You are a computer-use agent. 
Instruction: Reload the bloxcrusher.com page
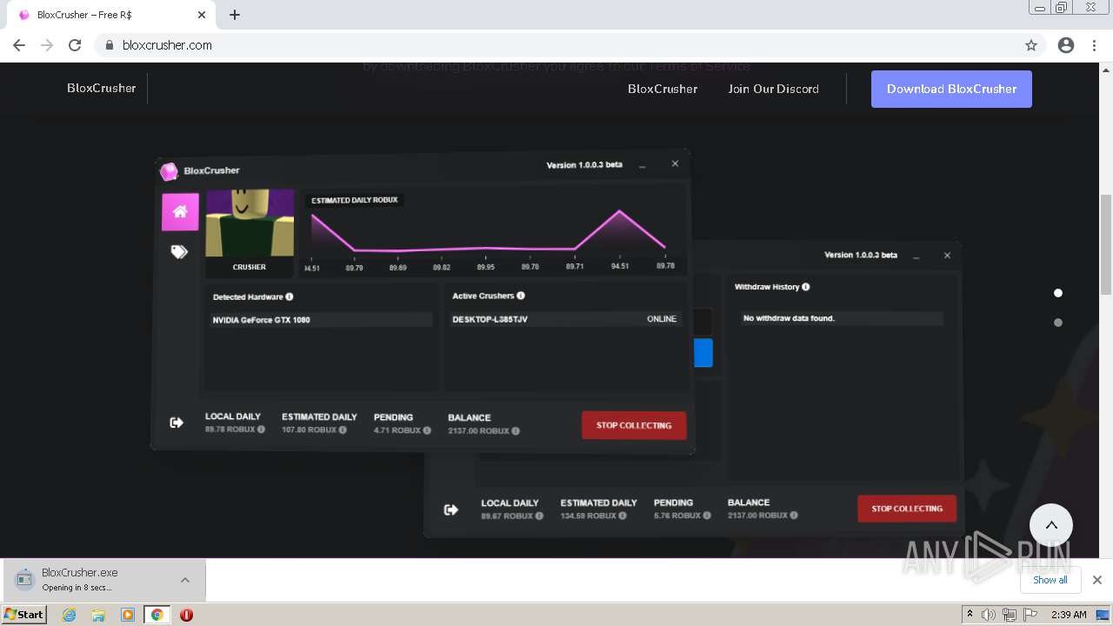[x=75, y=45]
